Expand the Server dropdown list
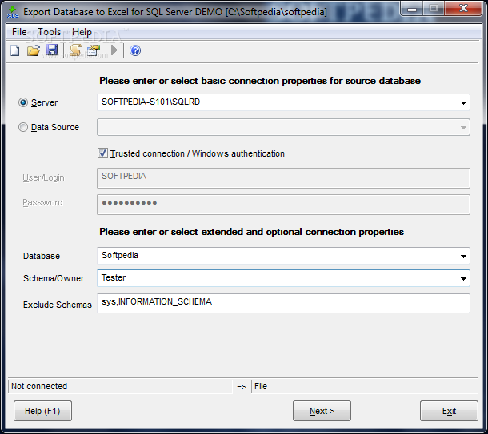The image size is (488, 434). click(x=463, y=102)
